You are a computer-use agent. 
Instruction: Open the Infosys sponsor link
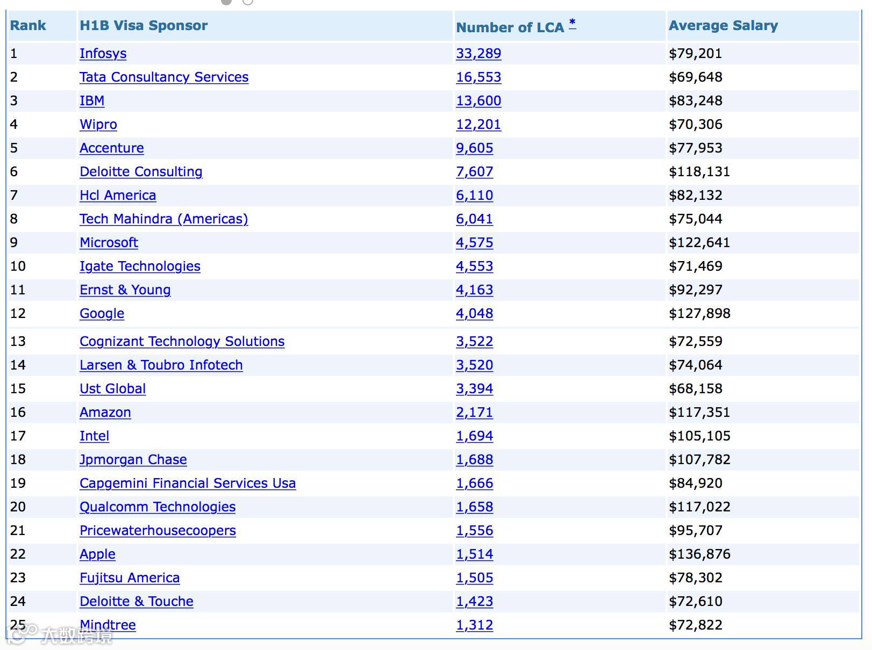tap(103, 54)
